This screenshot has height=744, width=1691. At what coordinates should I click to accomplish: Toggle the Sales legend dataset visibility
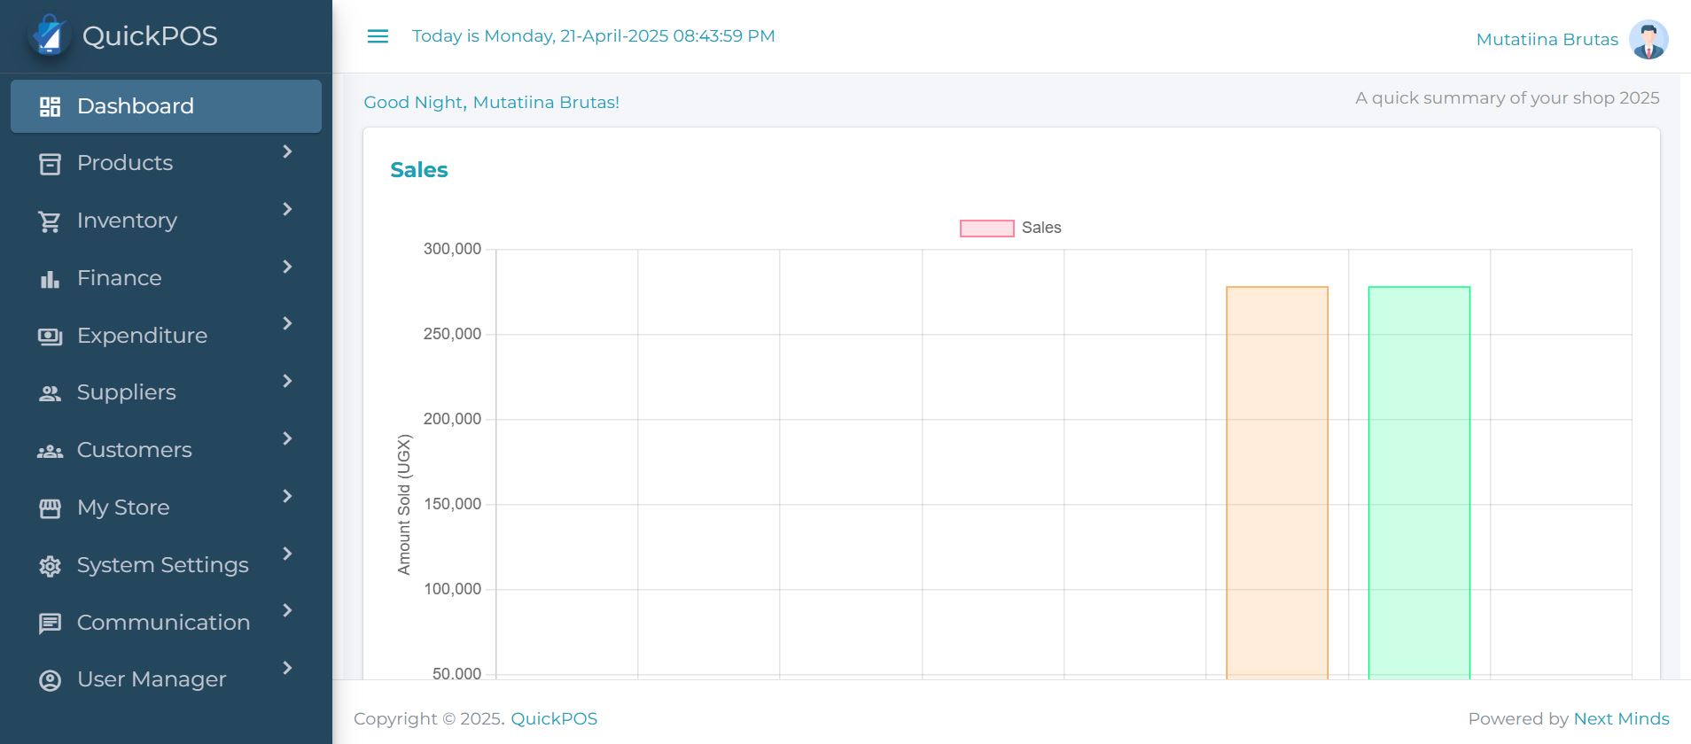click(986, 229)
